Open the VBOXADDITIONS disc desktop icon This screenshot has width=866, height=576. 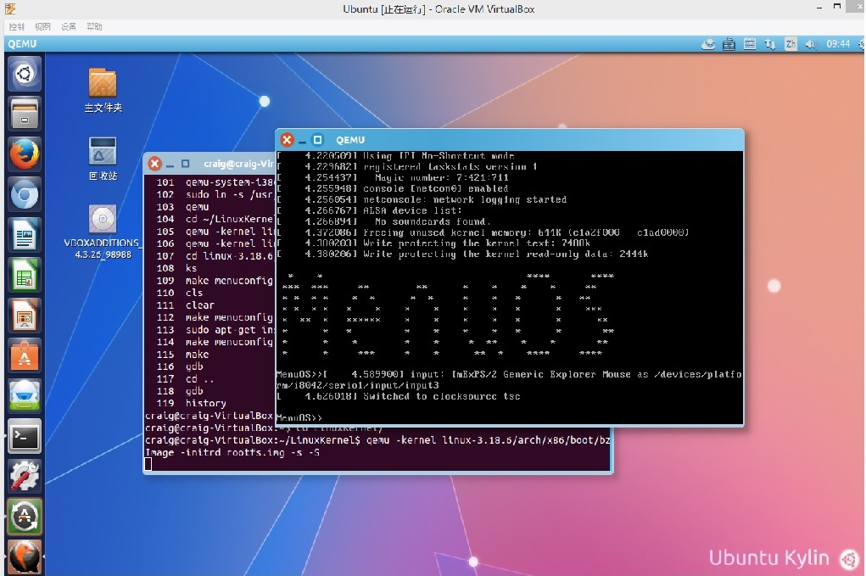(x=103, y=232)
